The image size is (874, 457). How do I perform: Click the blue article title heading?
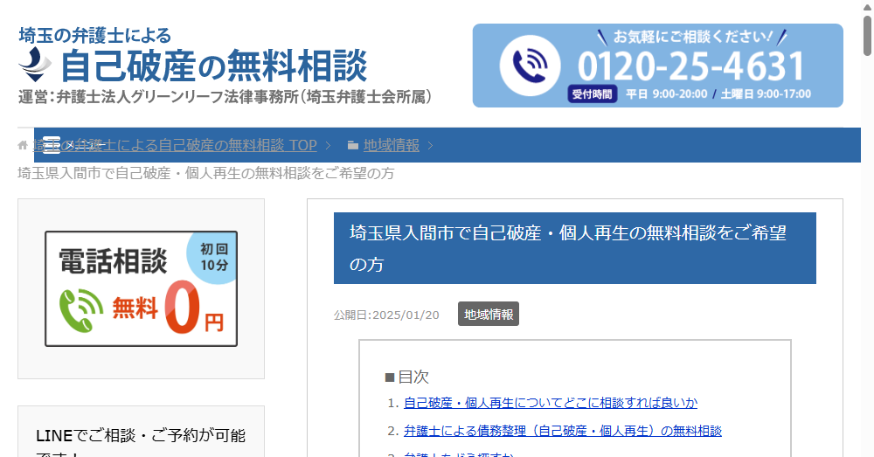(x=574, y=248)
